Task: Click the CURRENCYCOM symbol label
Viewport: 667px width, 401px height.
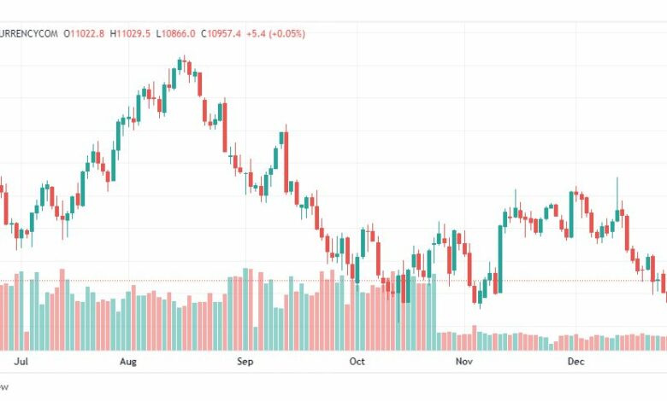Action: (x=28, y=33)
